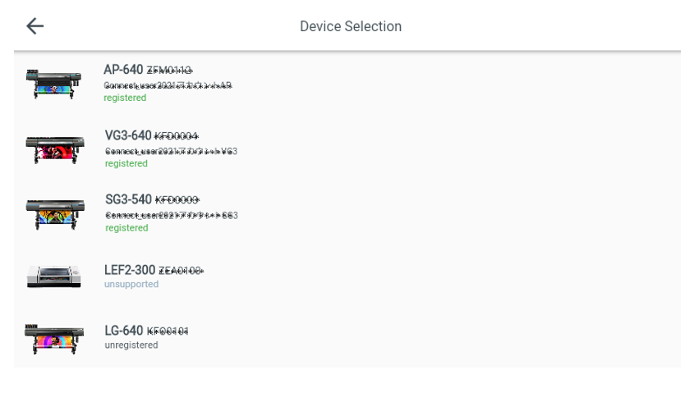Click the registered status under VG3-640
The width and height of the screenshot is (694, 402).
coord(126,163)
